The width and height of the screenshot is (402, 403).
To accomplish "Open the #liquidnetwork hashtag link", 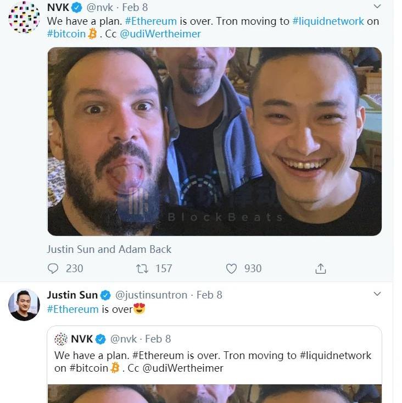I will [328, 21].
